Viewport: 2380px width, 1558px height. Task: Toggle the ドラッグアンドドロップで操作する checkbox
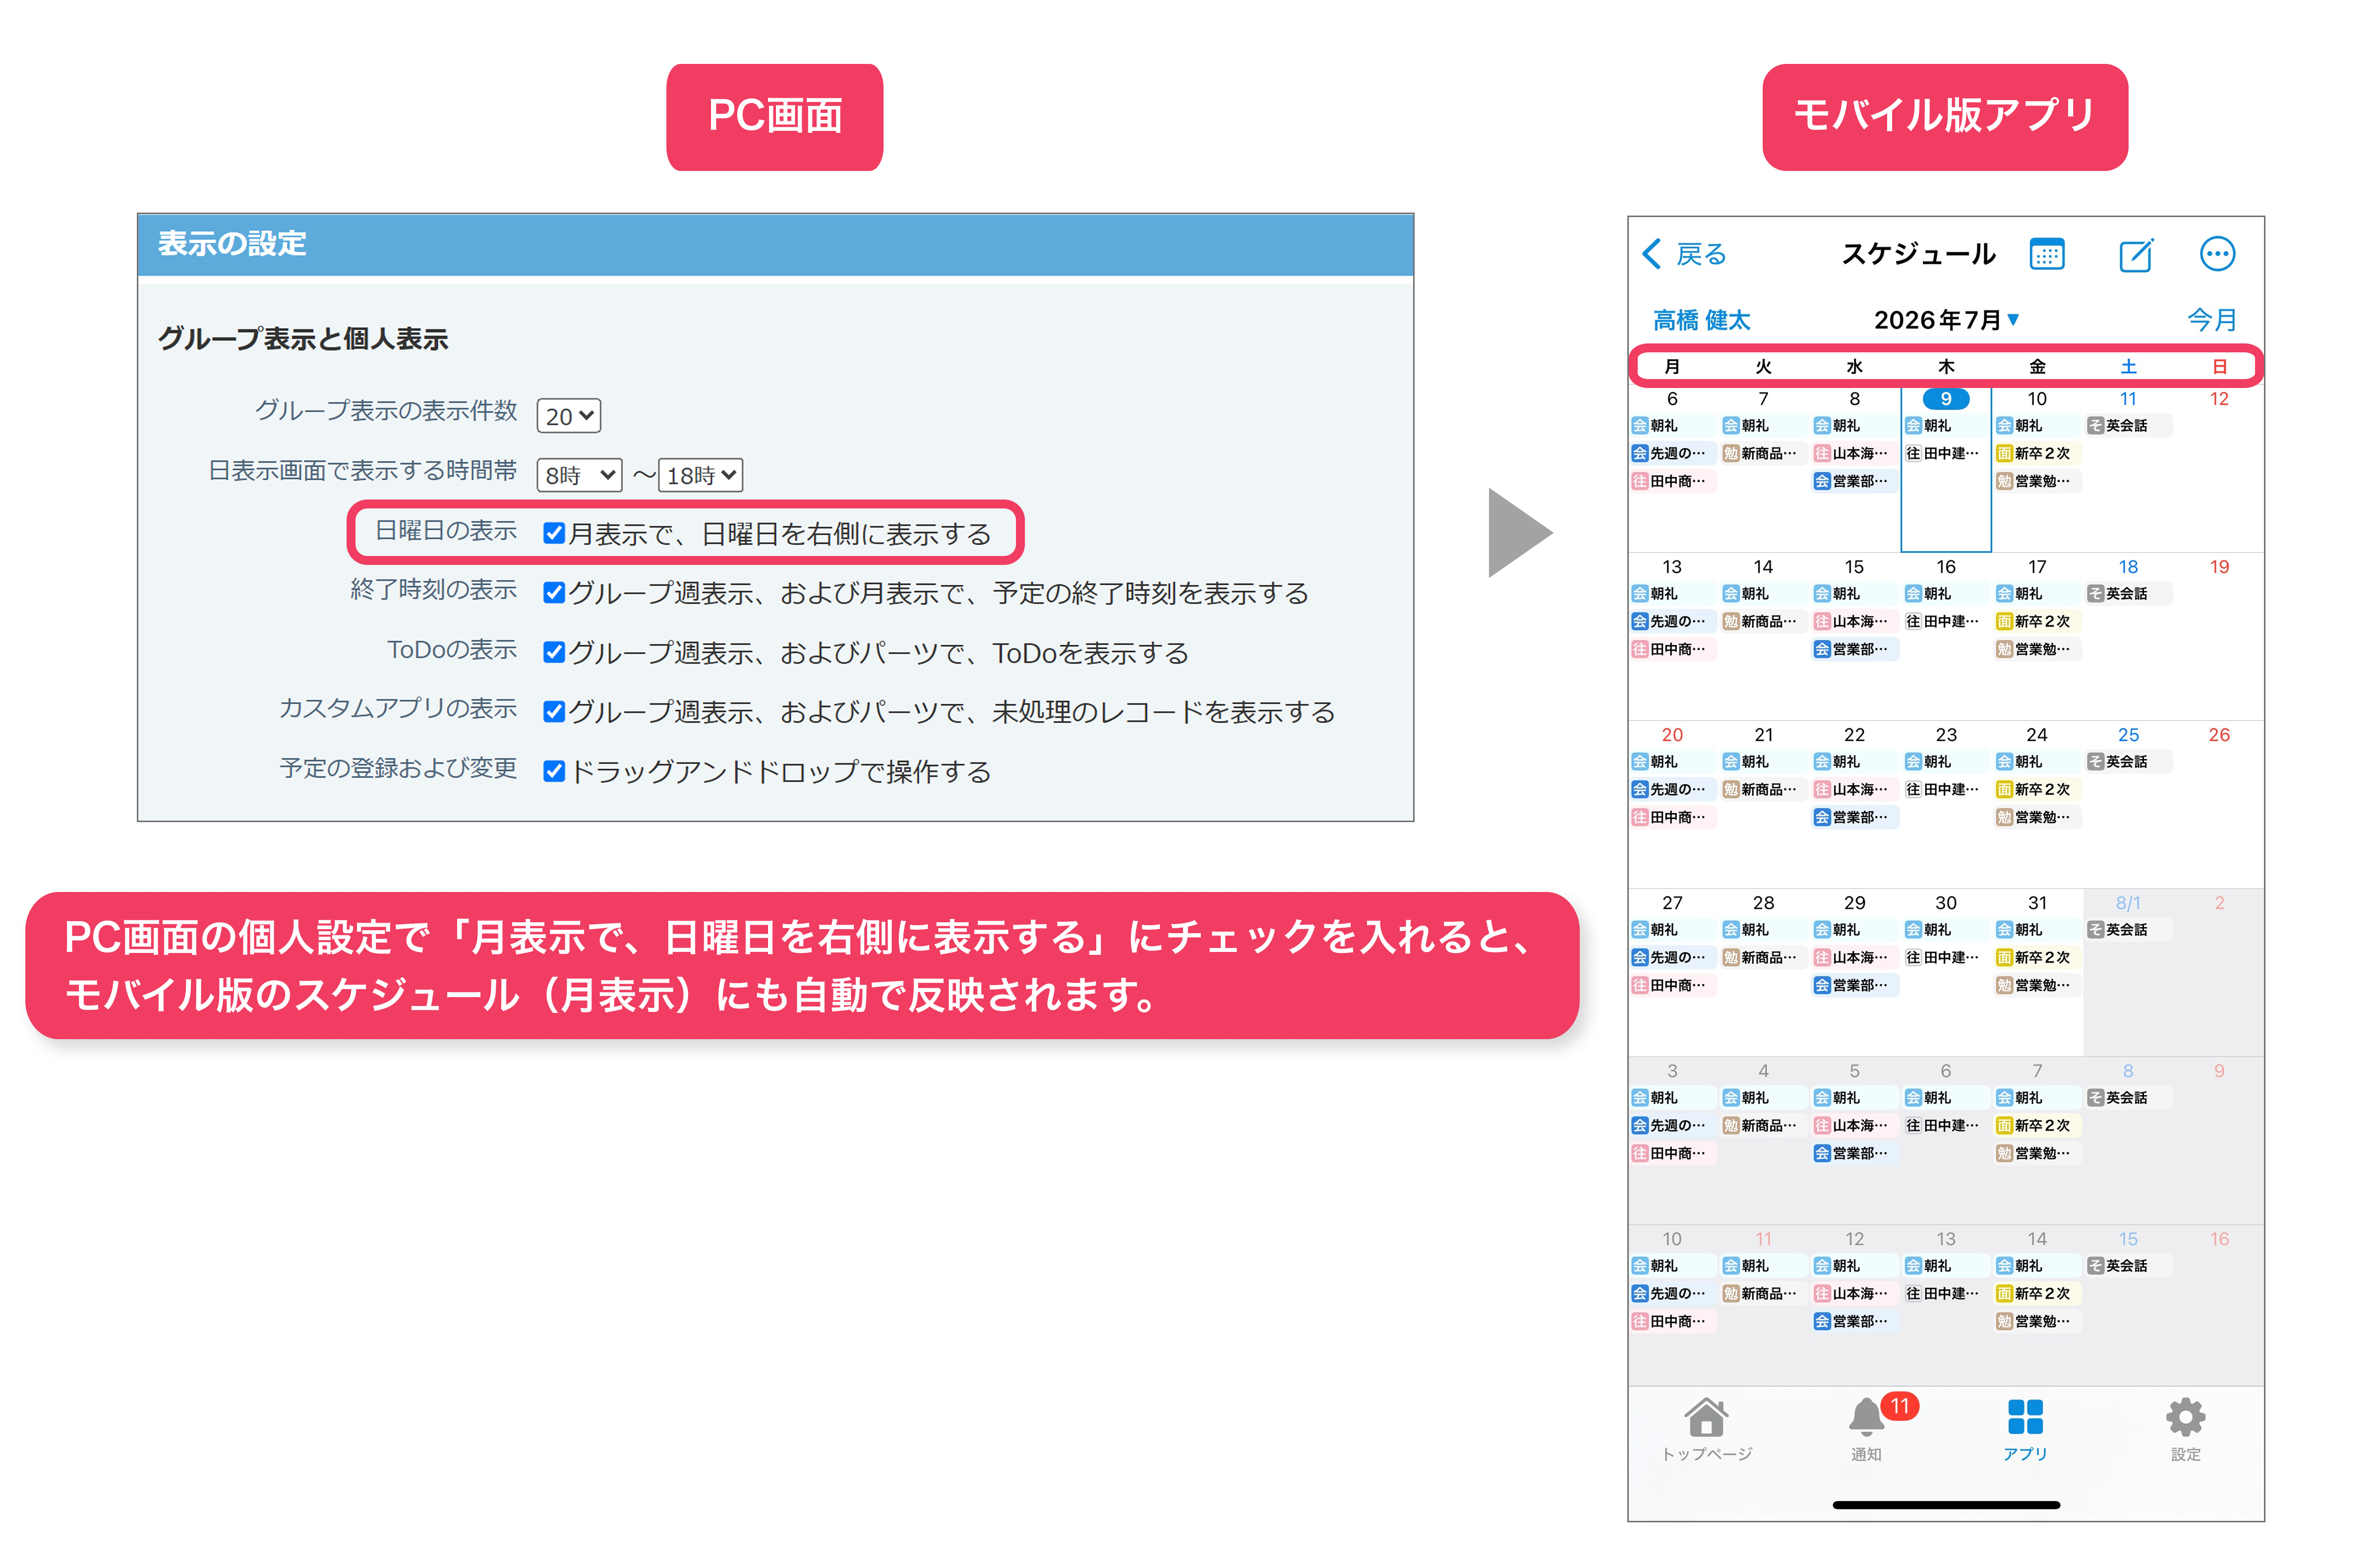pos(554,772)
